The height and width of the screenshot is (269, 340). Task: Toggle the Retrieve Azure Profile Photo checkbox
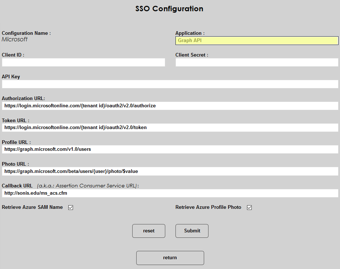click(250, 208)
